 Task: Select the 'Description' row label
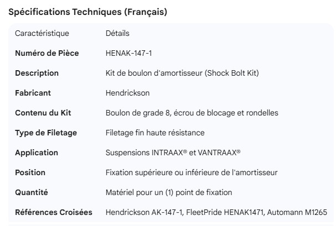tap(37, 73)
